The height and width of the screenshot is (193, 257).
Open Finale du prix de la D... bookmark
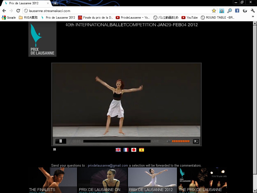[x=96, y=18]
